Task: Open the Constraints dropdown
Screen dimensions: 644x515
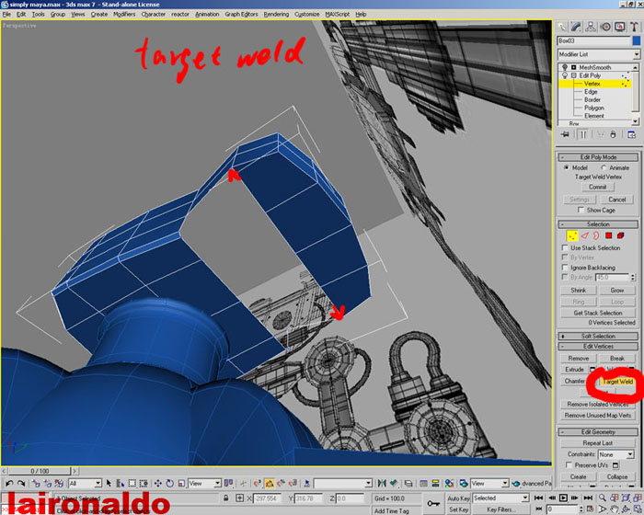Action: (x=615, y=454)
